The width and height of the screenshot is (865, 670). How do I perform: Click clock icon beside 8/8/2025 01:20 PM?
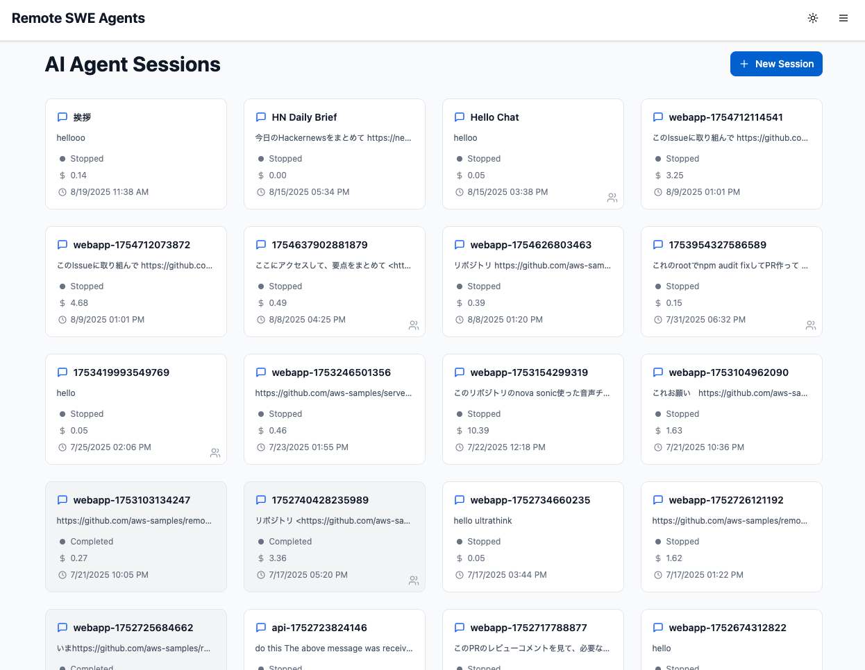pyautogui.click(x=460, y=320)
